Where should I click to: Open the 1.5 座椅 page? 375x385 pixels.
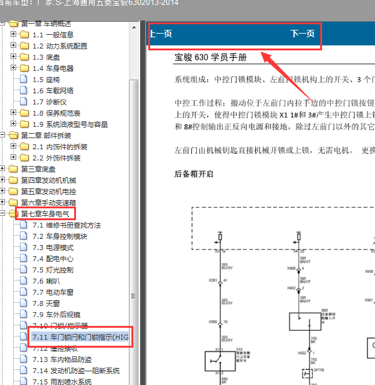click(46, 80)
